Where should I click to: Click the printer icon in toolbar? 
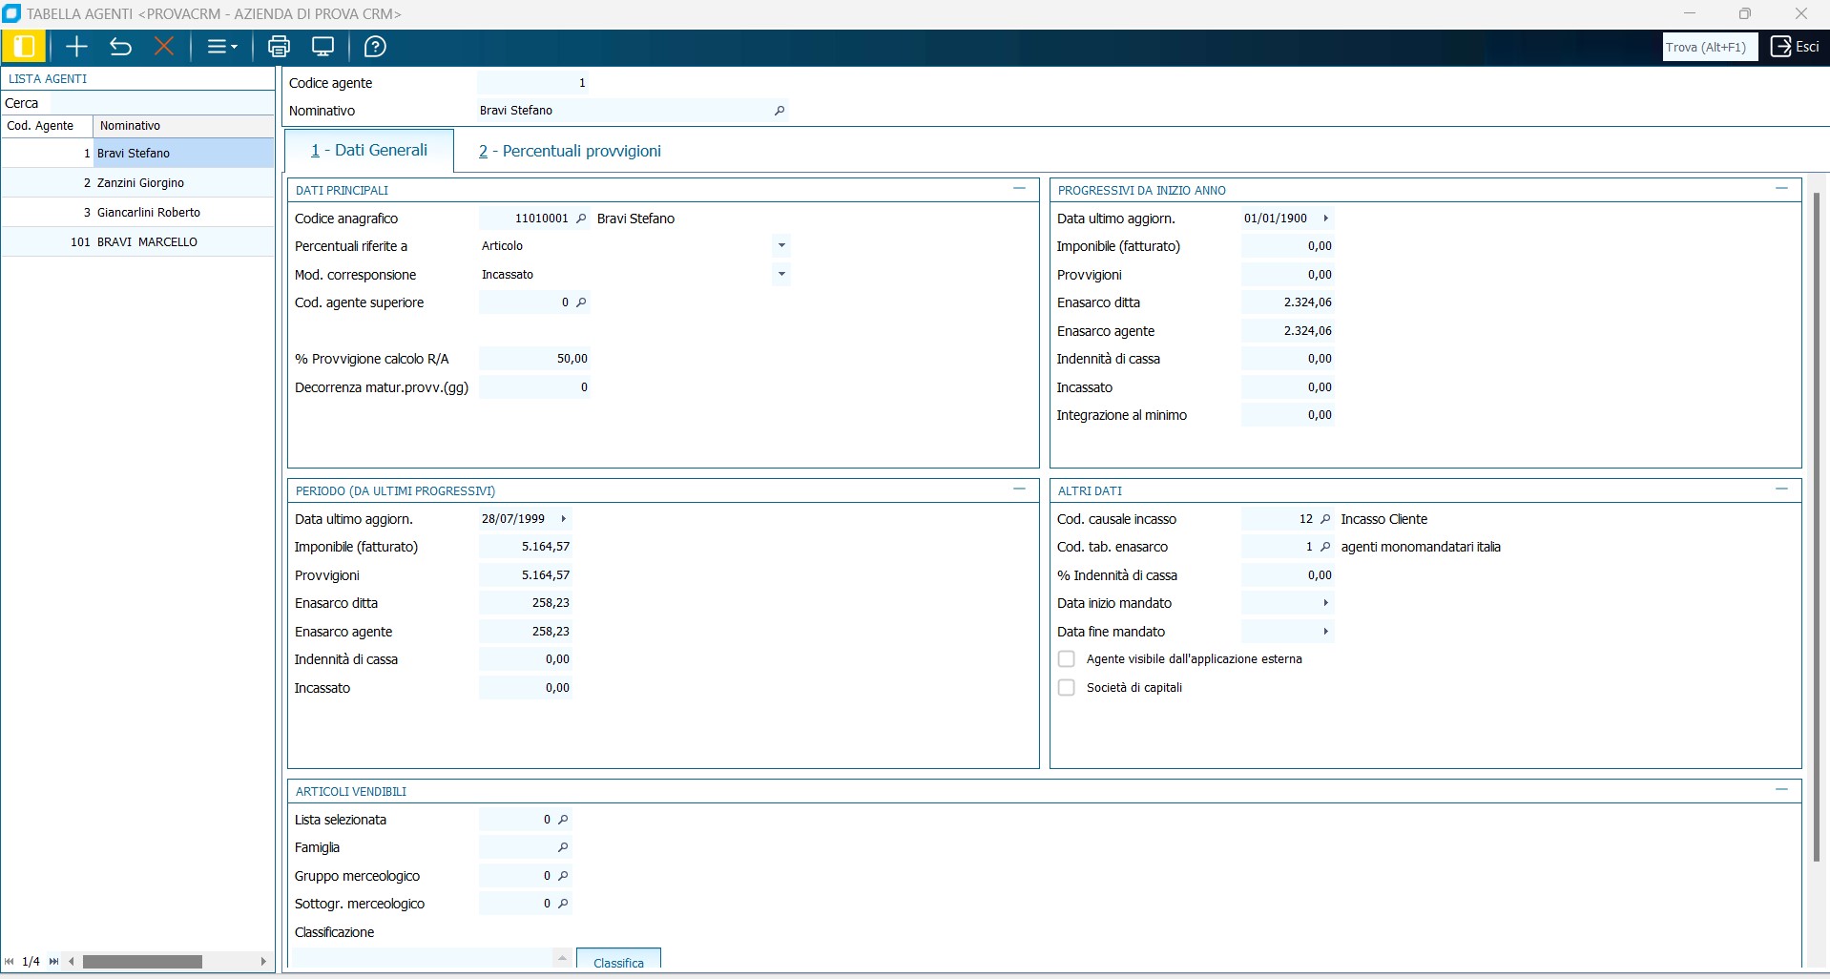tap(279, 47)
